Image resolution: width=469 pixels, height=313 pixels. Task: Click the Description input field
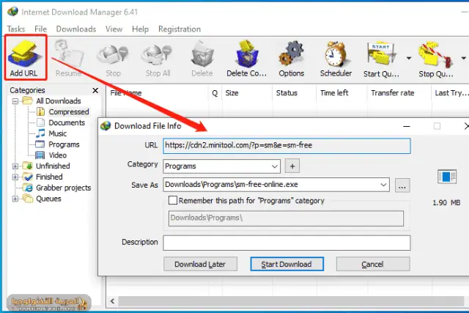287,243
